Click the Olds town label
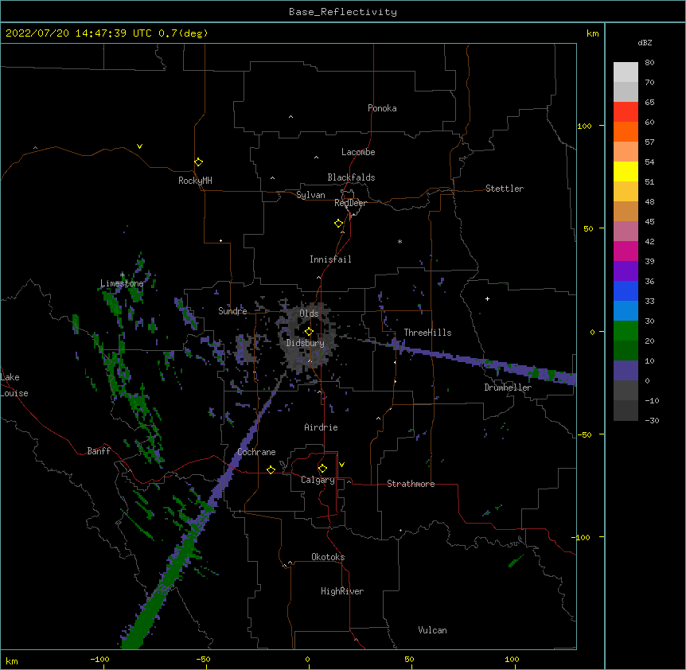This screenshot has width=686, height=670. coord(309,314)
